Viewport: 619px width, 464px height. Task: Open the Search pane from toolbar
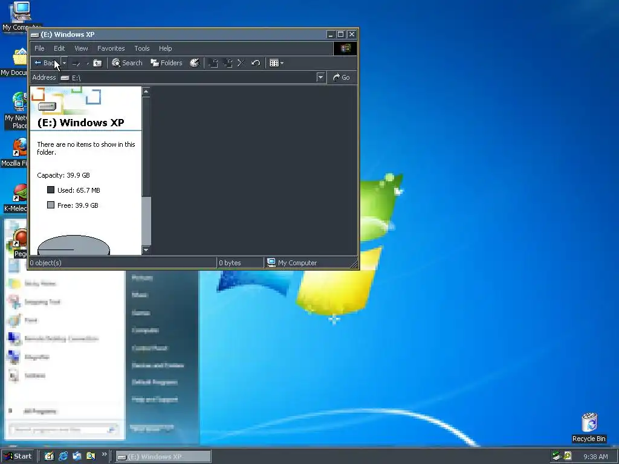127,63
